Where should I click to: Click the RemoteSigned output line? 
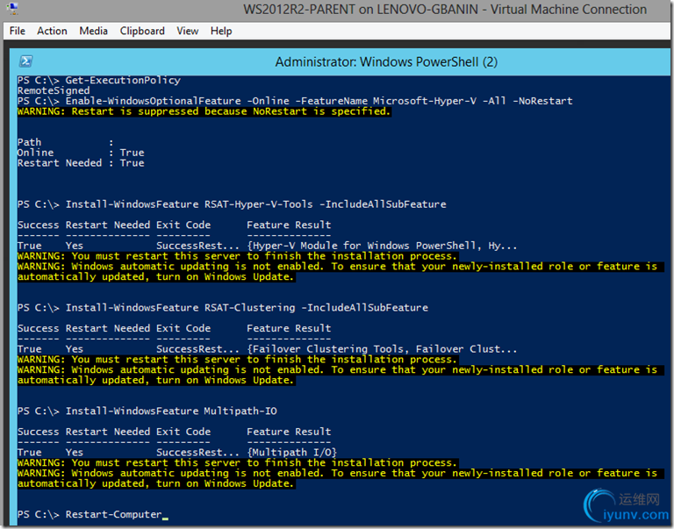[54, 90]
